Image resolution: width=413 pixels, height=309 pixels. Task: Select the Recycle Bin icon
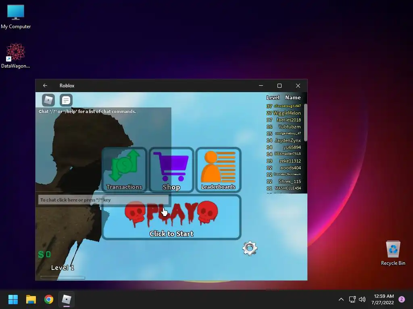tap(393, 253)
